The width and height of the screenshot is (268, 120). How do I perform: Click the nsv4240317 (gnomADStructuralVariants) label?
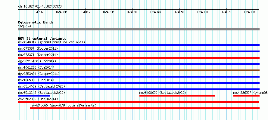pyautogui.click(x=51, y=42)
